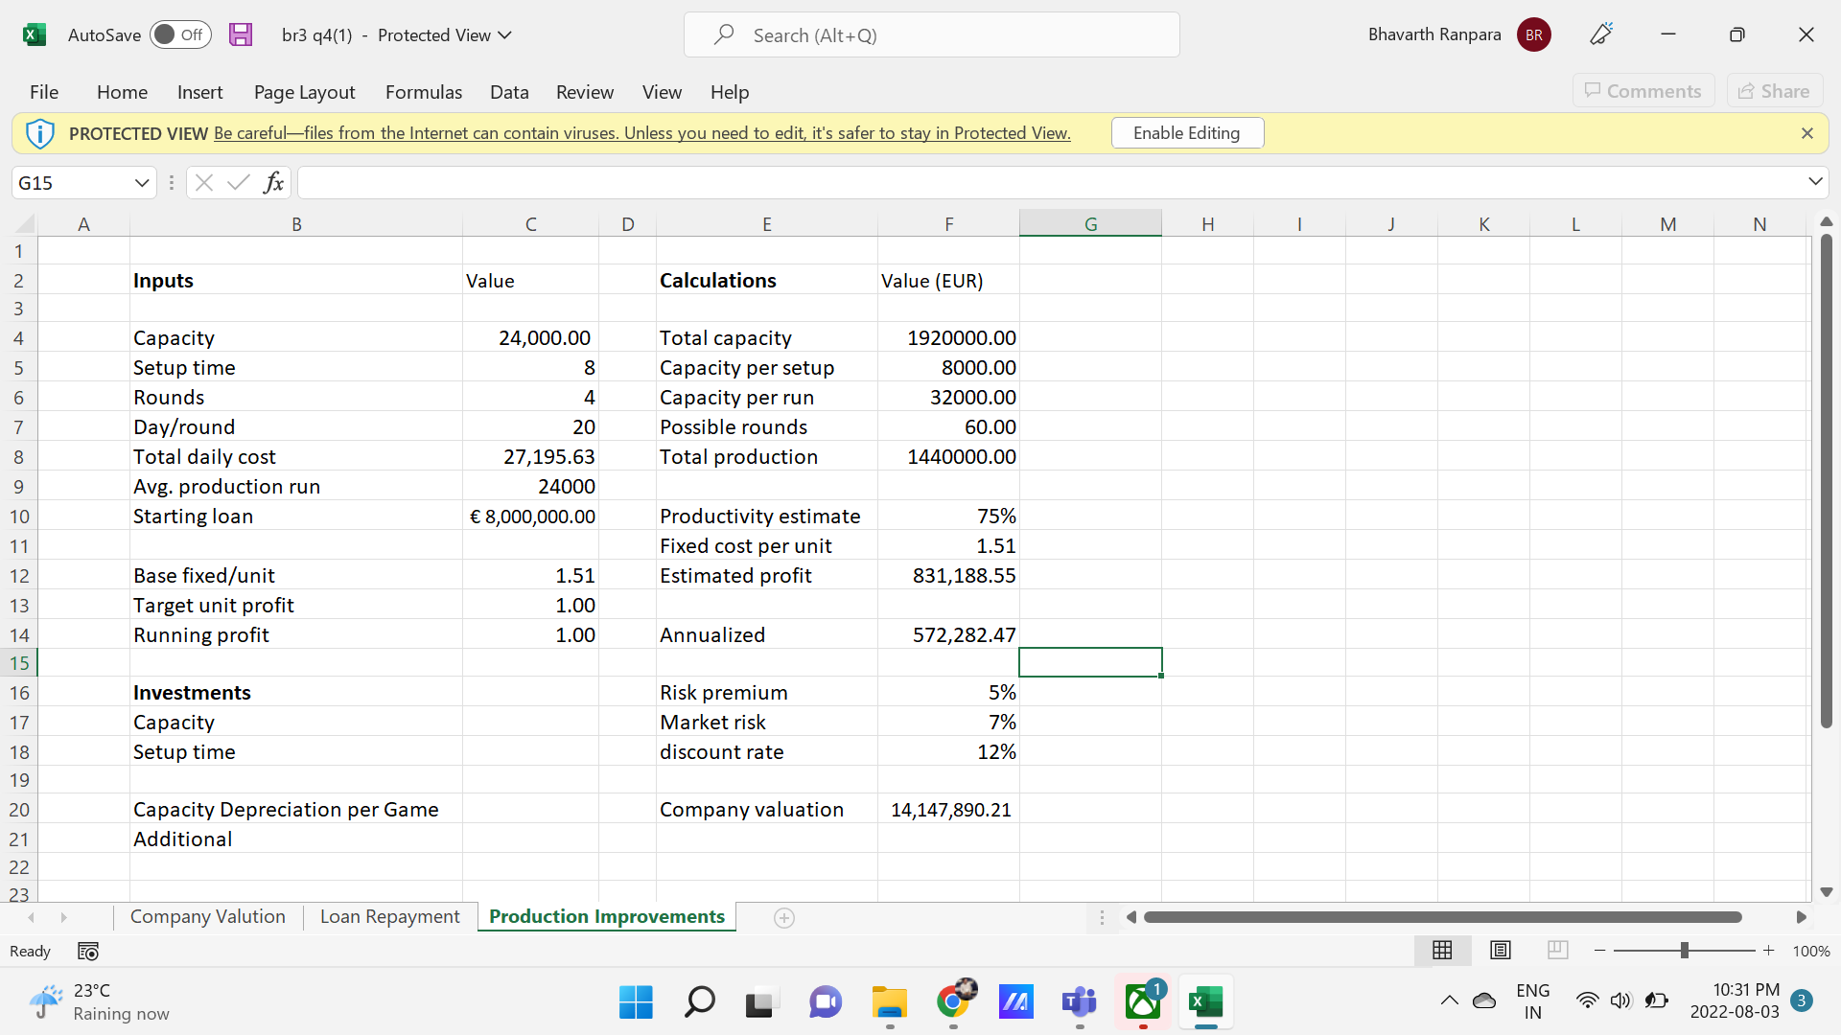Toggle the AutoSave switch
This screenshot has width=1841, height=1035.
click(179, 34)
